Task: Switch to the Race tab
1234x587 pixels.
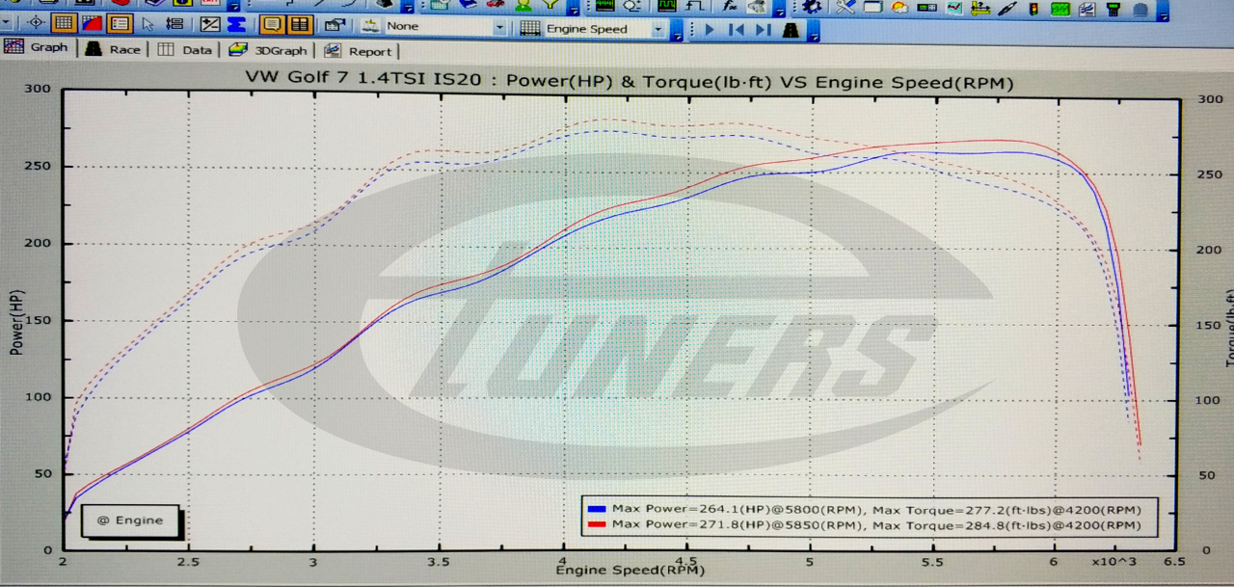Action: point(114,49)
